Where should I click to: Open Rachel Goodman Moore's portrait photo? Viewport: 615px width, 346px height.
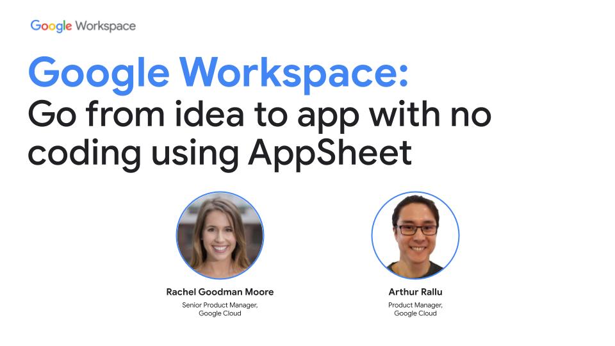click(220, 235)
